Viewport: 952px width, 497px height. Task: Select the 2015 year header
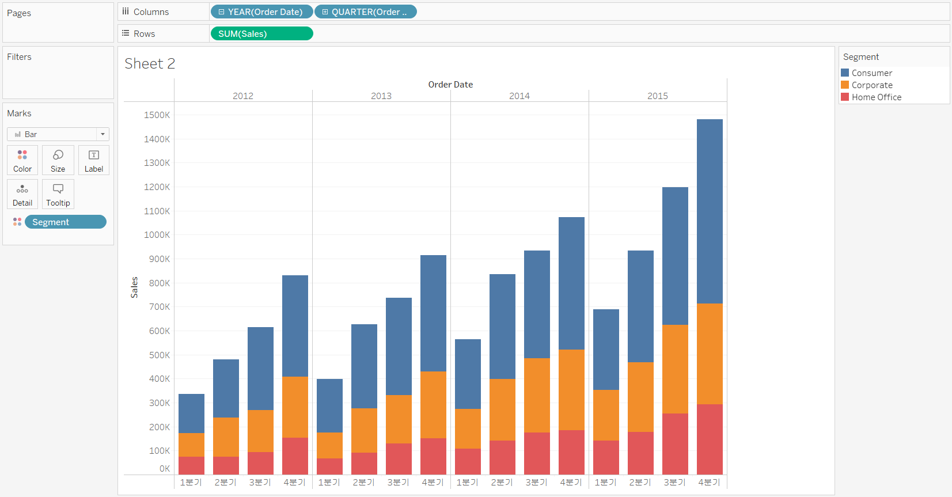pos(658,96)
